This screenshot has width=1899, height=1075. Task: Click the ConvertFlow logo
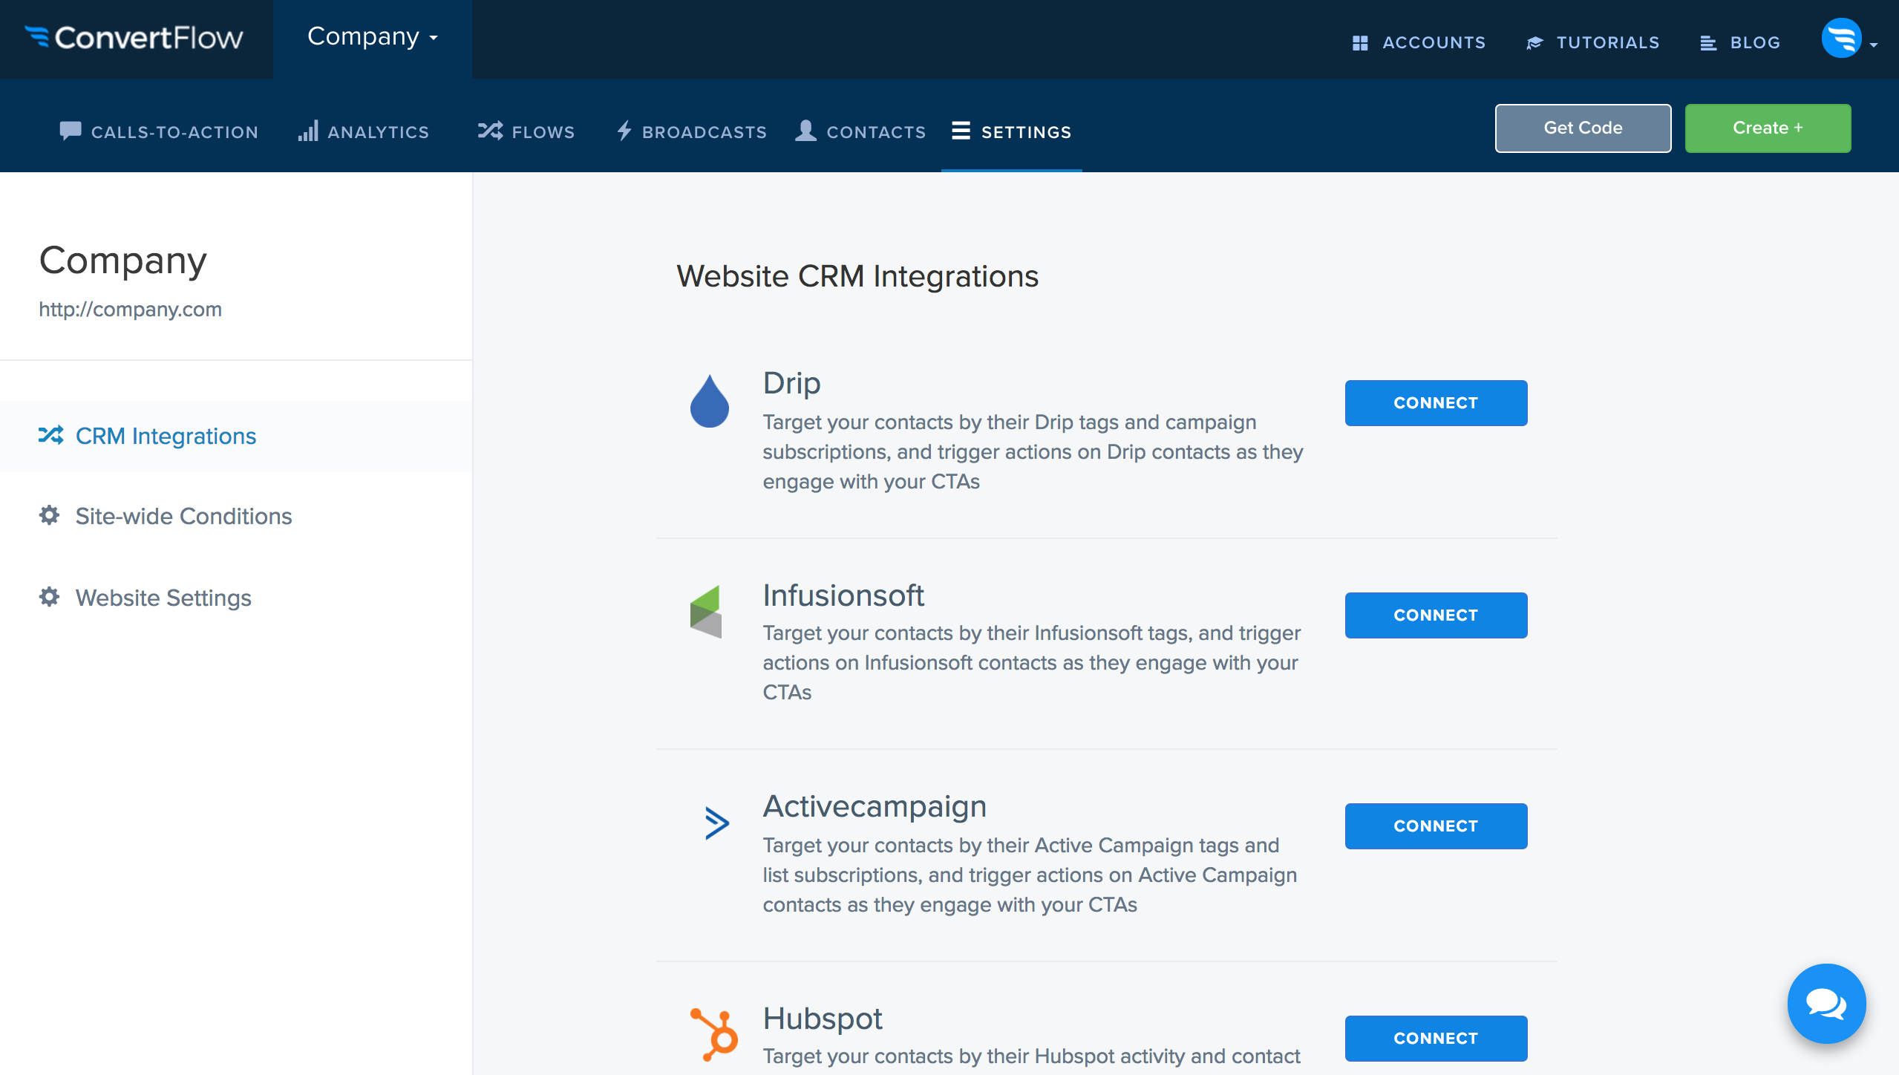134,38
